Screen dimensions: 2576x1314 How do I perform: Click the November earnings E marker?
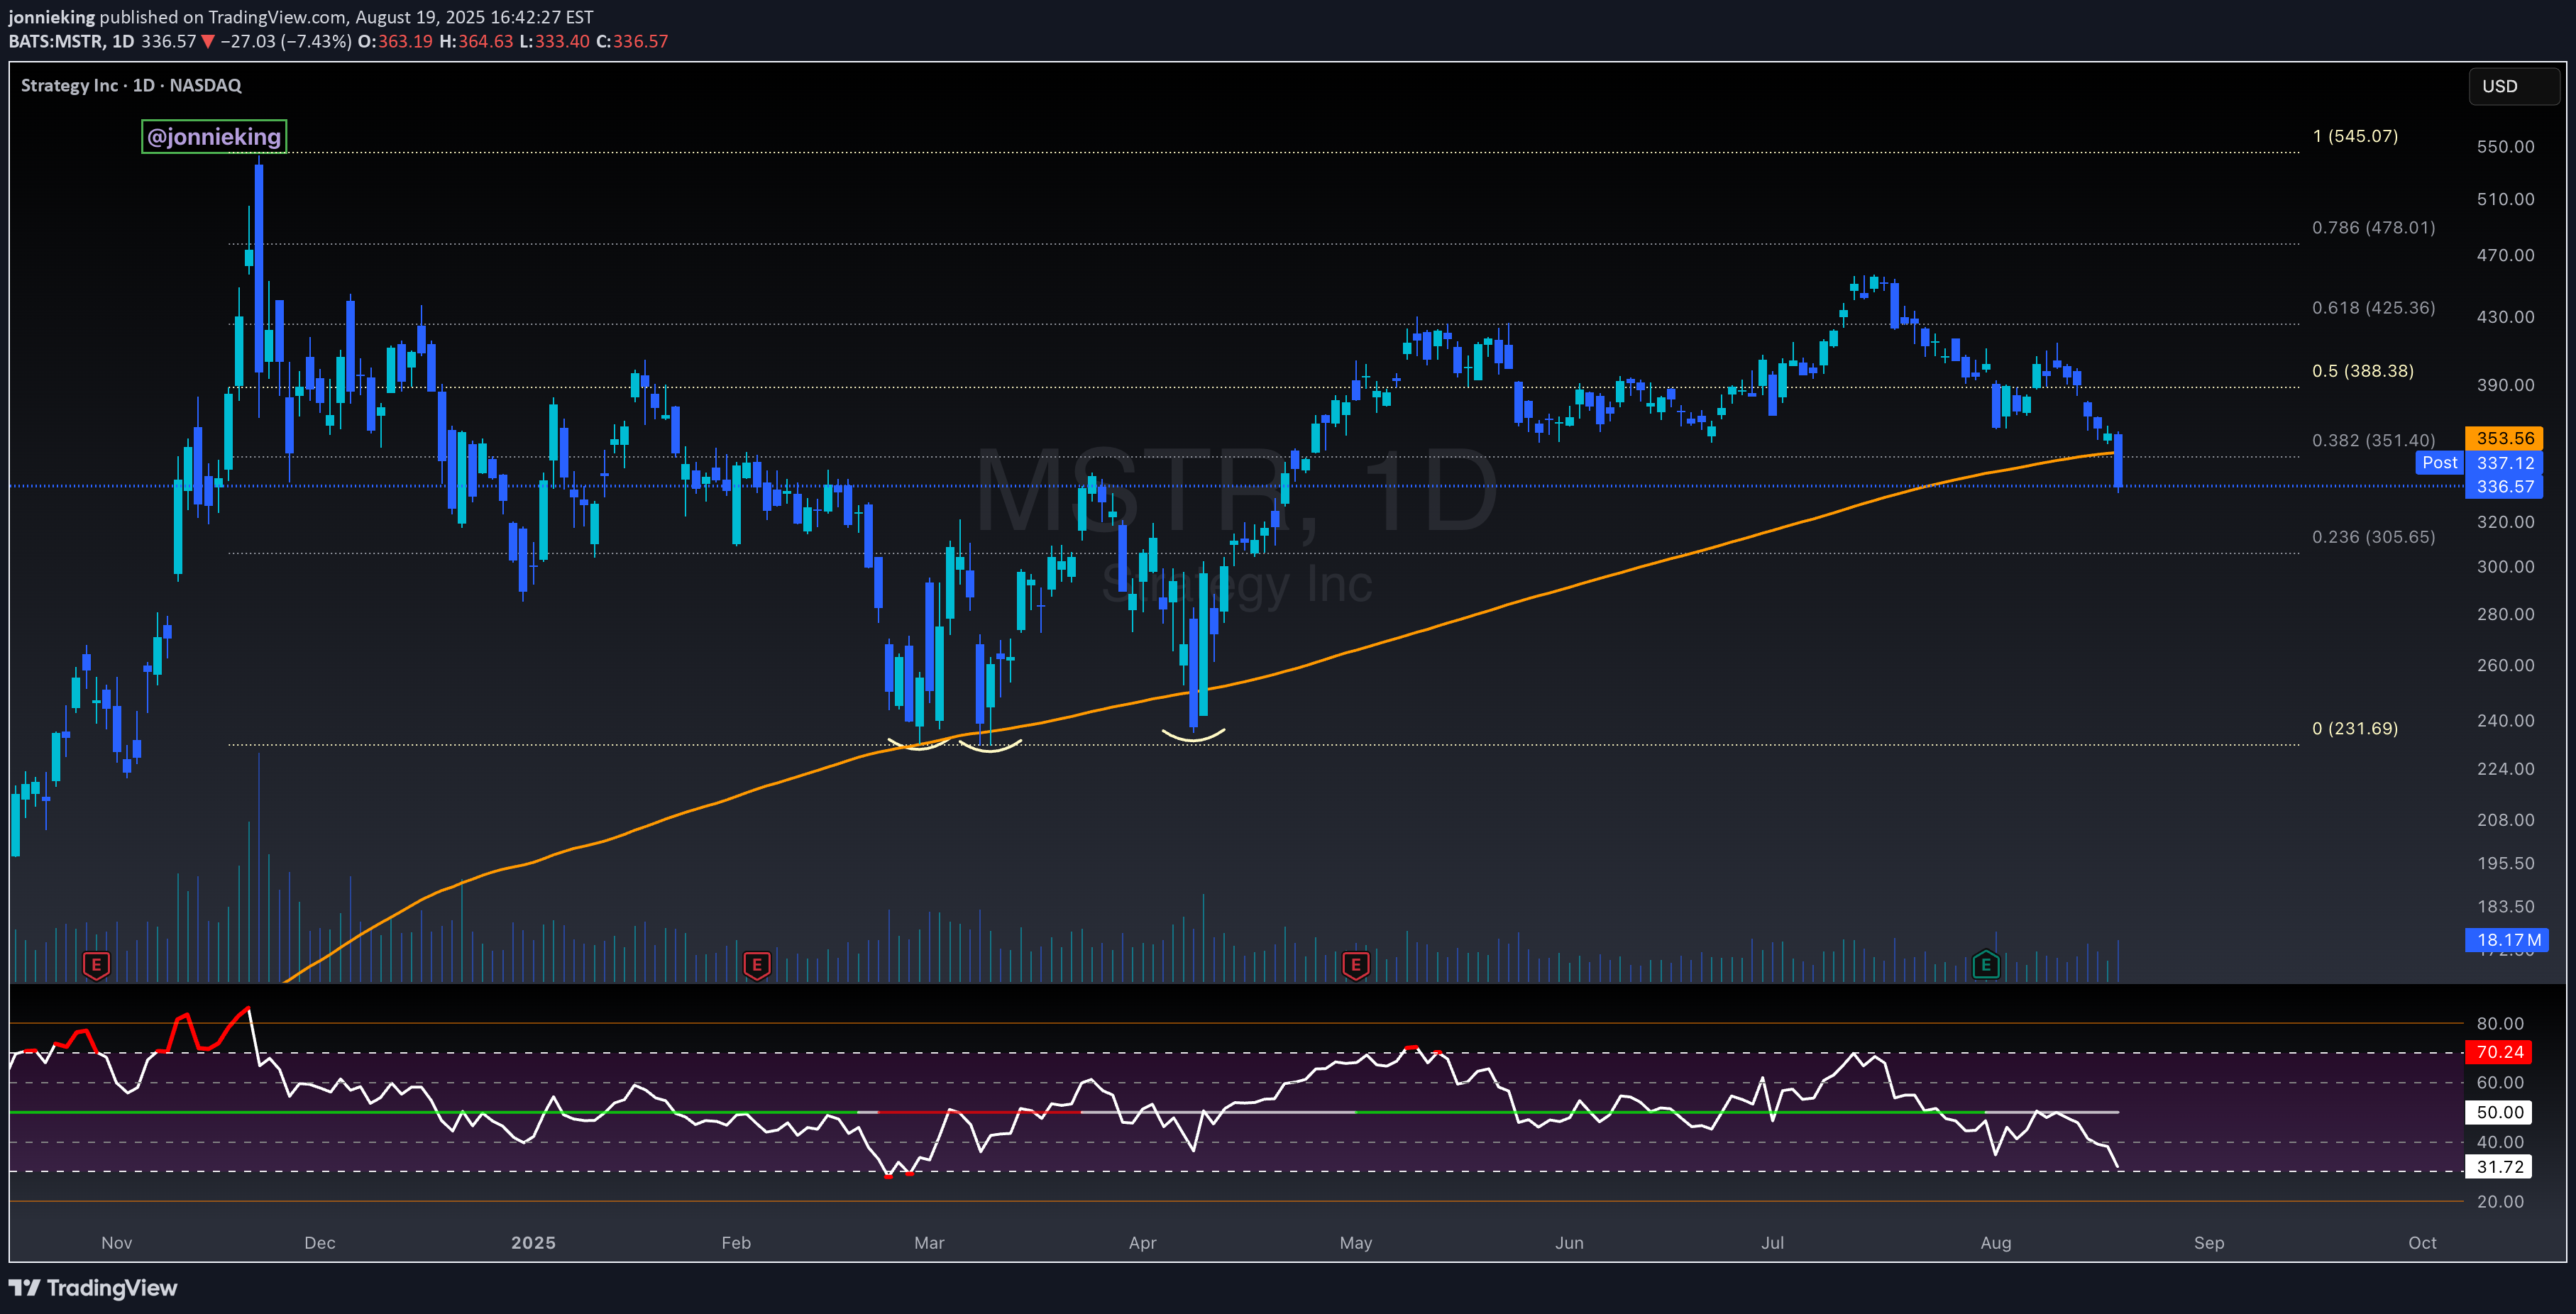point(96,965)
